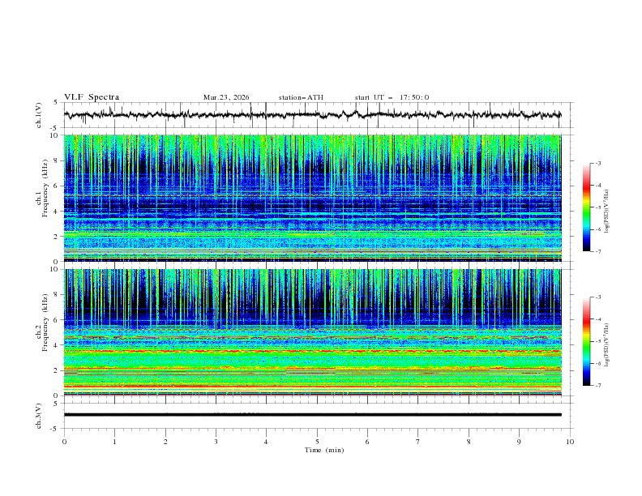The height and width of the screenshot is (496, 642).
Task: Click the ch.2 Frequency (kHz) axis label
Action: 42,323
